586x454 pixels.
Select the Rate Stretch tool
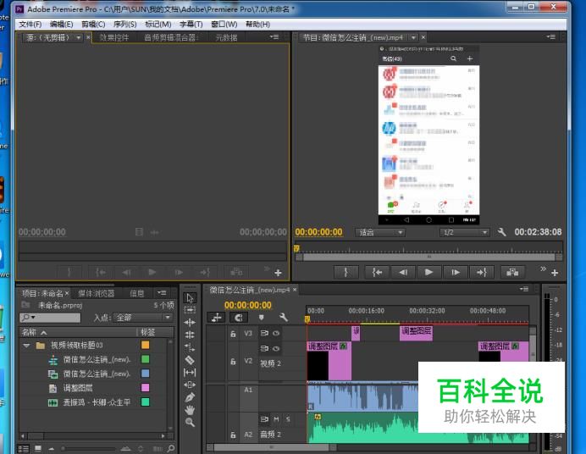[190, 347]
